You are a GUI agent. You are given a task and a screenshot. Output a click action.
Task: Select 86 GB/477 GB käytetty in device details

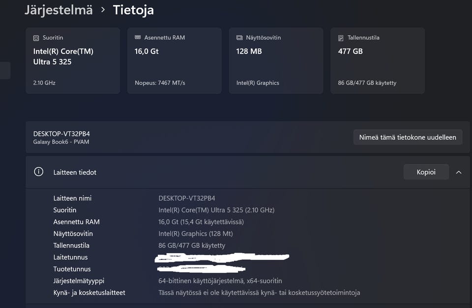pyautogui.click(x=192, y=245)
